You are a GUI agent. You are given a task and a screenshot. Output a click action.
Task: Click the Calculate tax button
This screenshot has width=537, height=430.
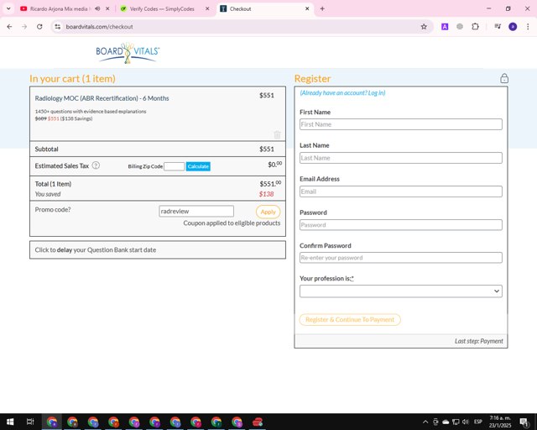[x=198, y=166]
